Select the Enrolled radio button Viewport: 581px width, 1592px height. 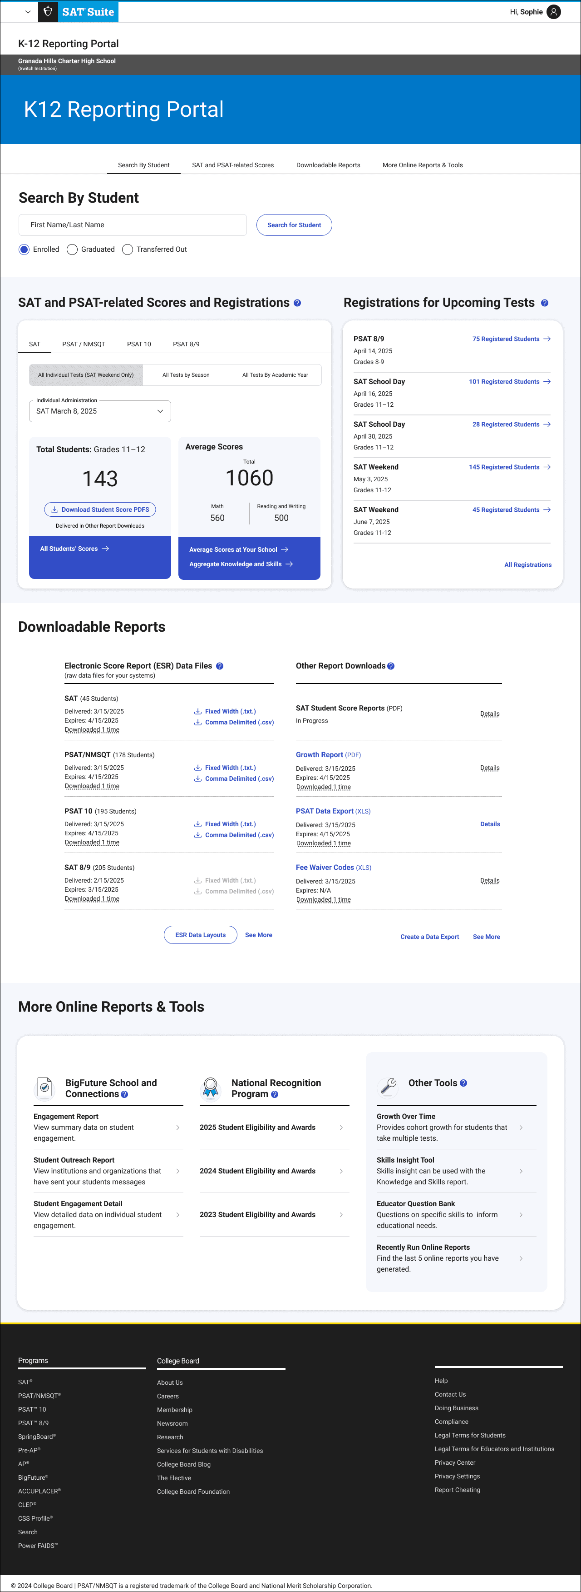click(x=24, y=250)
